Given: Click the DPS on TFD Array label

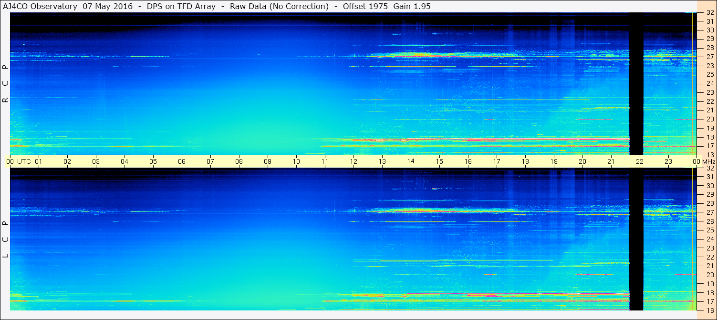Looking at the screenshot, I should click(181, 7).
